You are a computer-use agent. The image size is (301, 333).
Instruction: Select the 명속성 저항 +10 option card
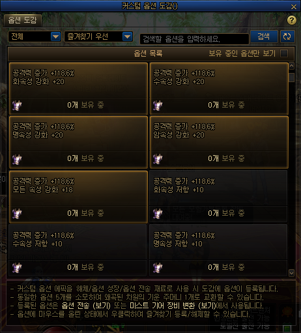[218, 250]
